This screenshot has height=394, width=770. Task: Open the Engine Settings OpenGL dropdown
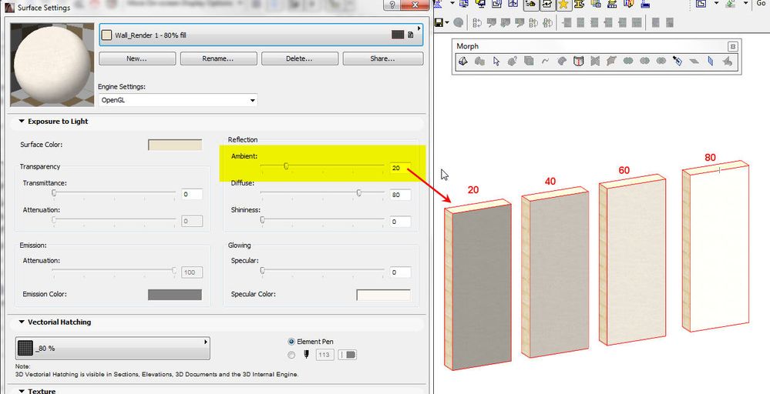click(x=178, y=100)
